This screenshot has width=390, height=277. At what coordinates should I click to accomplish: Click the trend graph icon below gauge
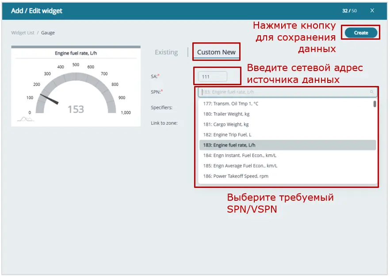tap(25, 119)
